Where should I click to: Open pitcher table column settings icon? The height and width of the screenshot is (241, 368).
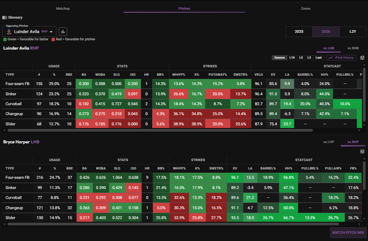click(362, 58)
